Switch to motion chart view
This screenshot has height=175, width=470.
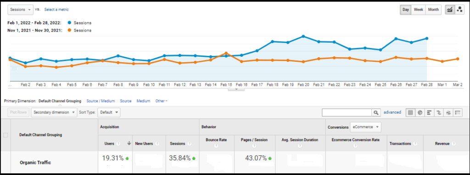[459, 10]
